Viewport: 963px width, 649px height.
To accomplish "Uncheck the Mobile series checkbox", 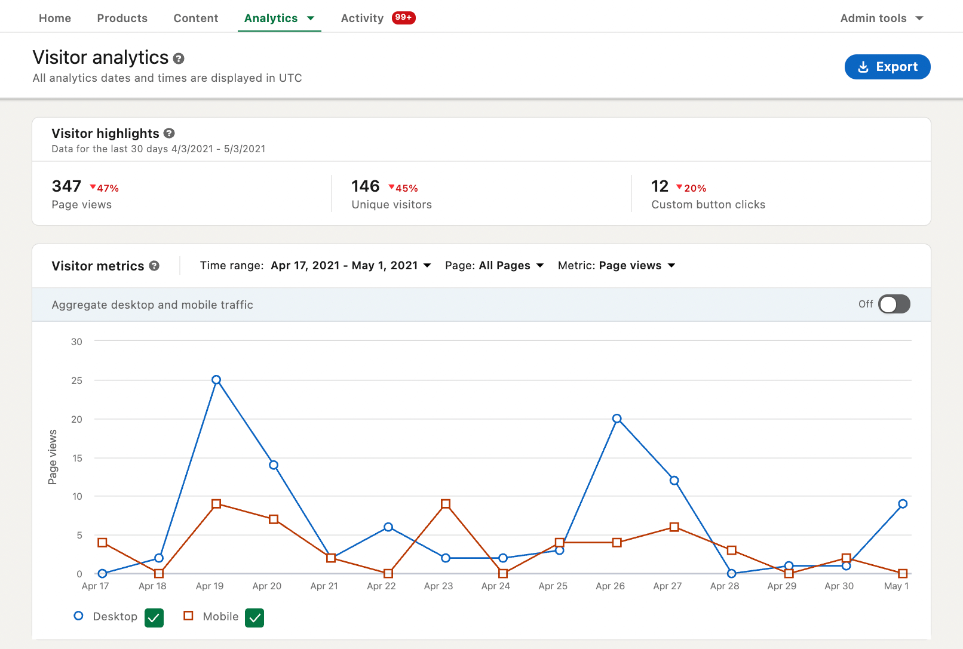I will (x=254, y=617).
